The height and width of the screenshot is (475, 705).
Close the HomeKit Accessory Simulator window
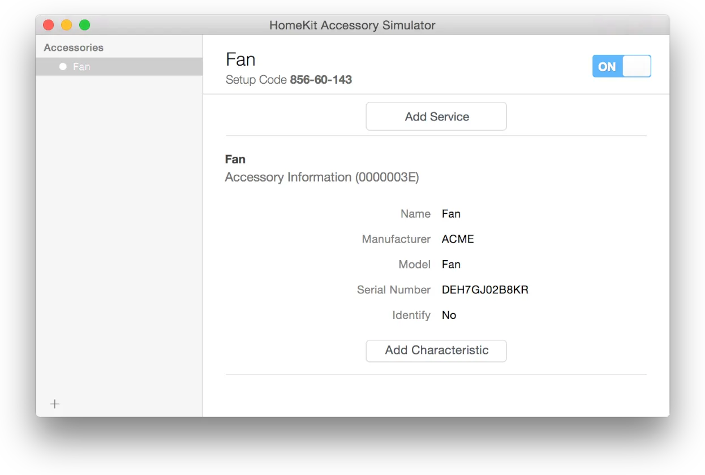pos(49,25)
